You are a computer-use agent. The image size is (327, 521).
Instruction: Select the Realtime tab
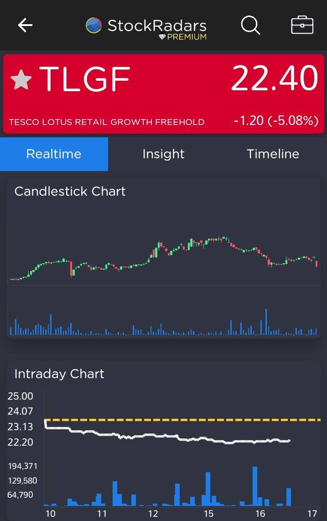pos(54,154)
